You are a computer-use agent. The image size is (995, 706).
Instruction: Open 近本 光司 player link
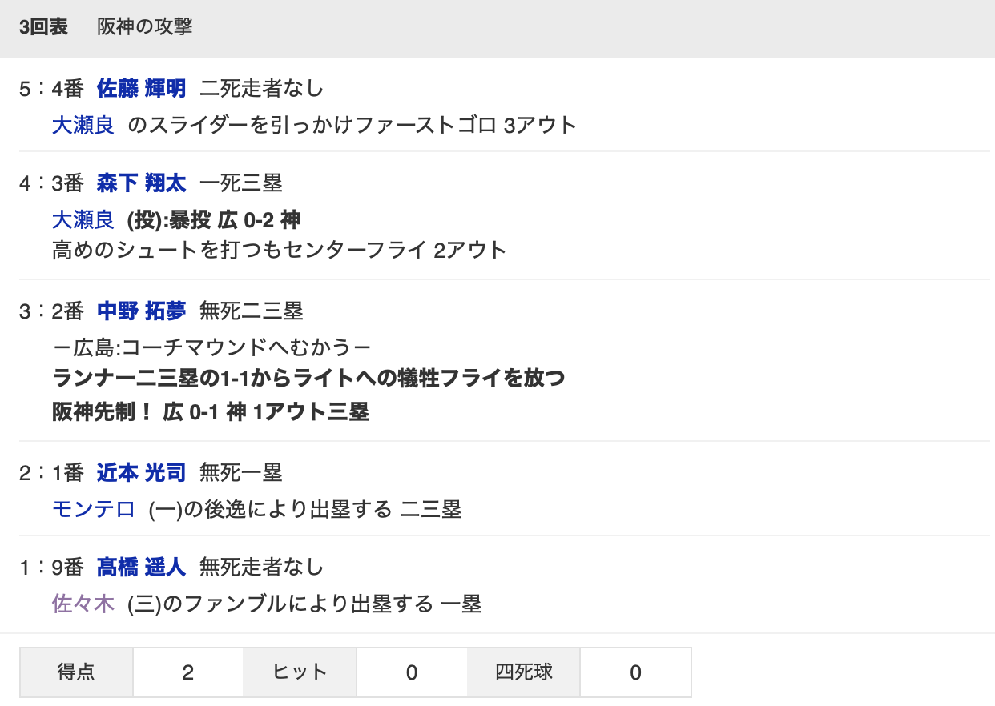pyautogui.click(x=141, y=473)
